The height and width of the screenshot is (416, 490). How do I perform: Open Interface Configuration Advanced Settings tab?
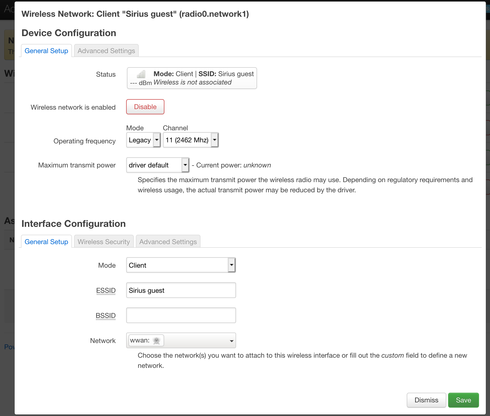point(168,242)
